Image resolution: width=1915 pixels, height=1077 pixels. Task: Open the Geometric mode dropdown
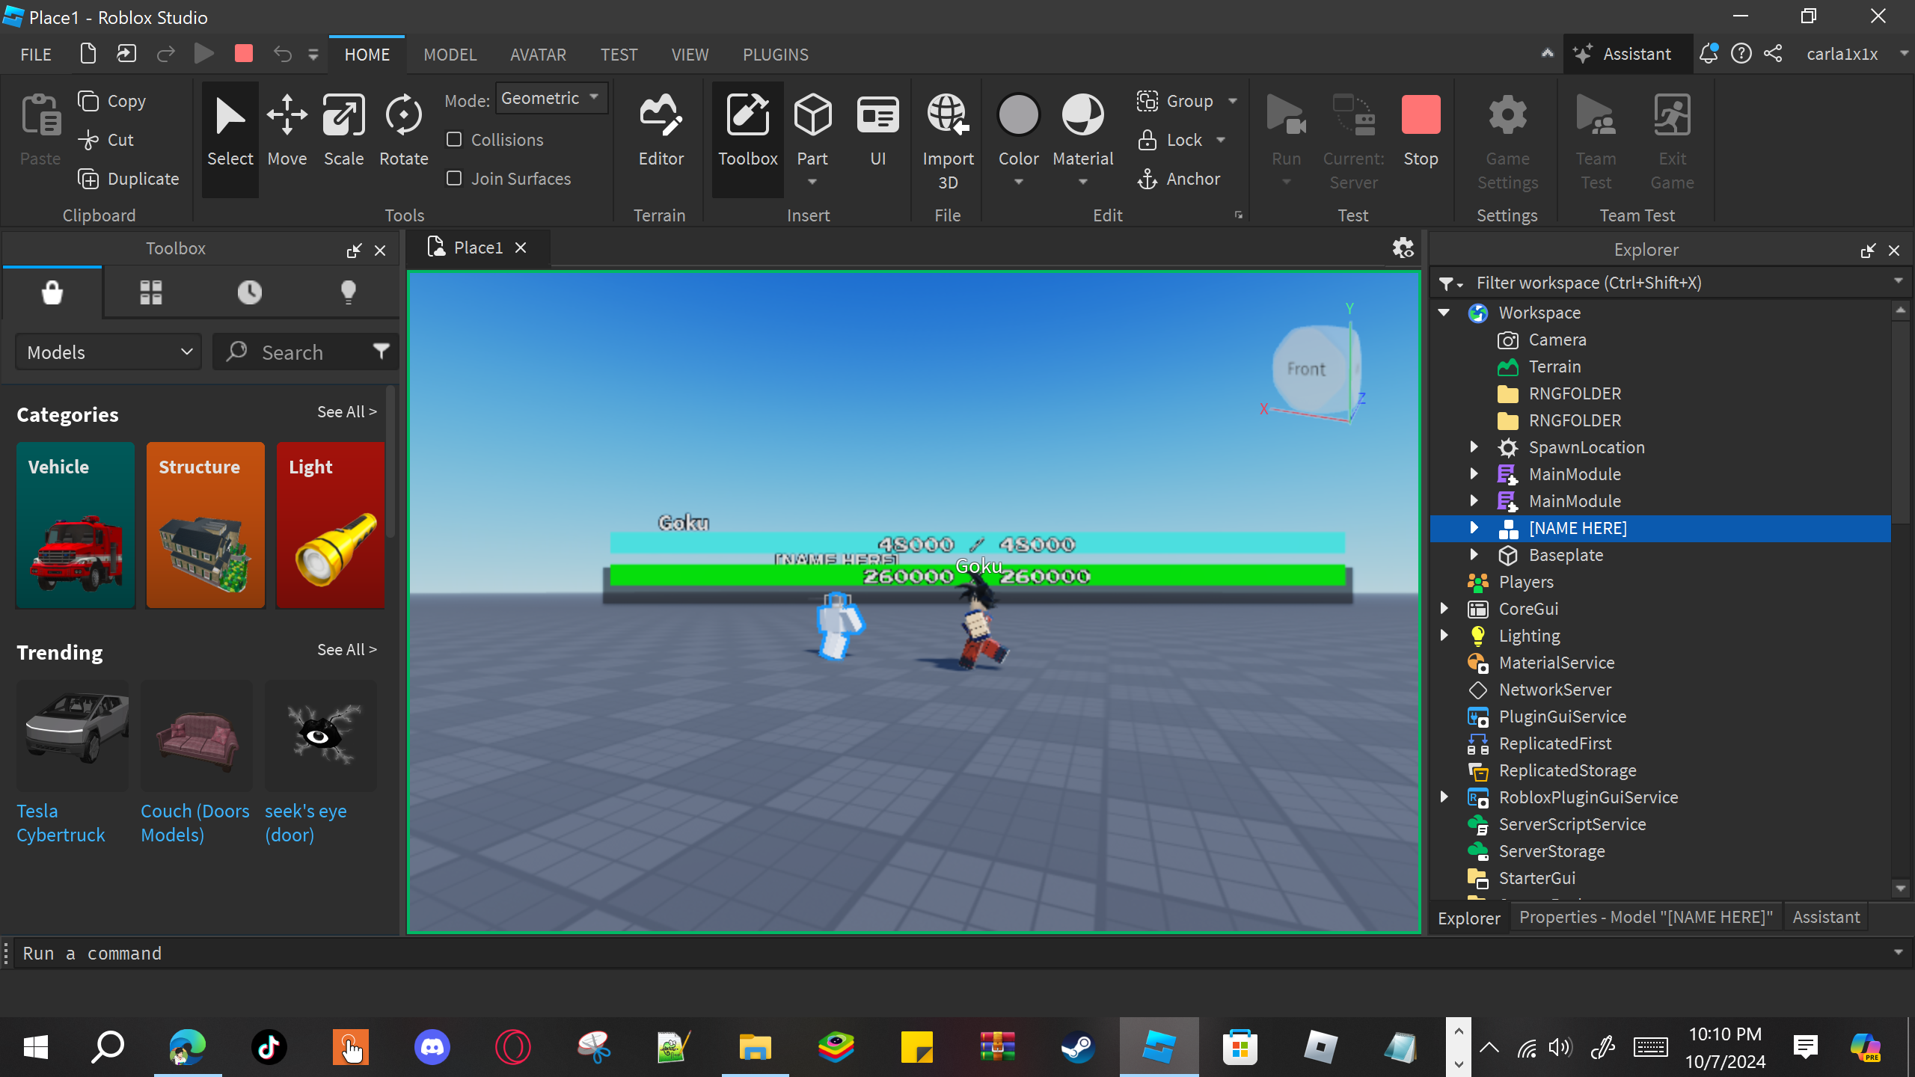click(551, 99)
